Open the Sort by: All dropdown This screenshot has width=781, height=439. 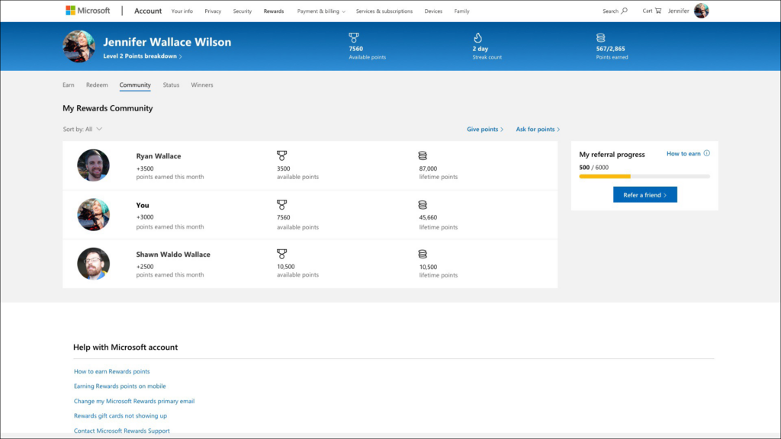coord(82,129)
